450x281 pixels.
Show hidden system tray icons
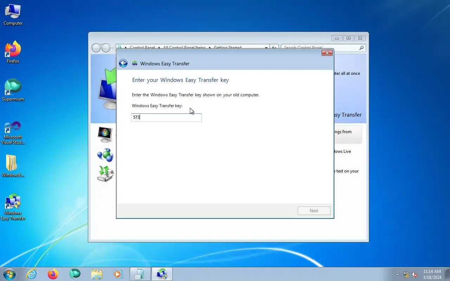(x=398, y=274)
